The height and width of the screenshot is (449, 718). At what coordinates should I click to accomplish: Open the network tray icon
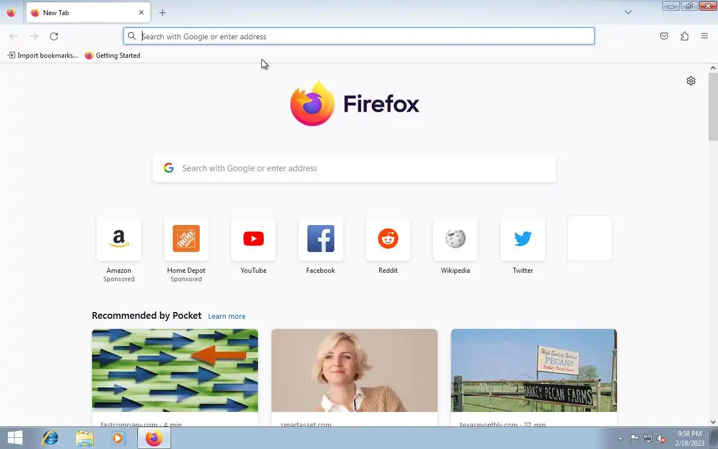(648, 439)
